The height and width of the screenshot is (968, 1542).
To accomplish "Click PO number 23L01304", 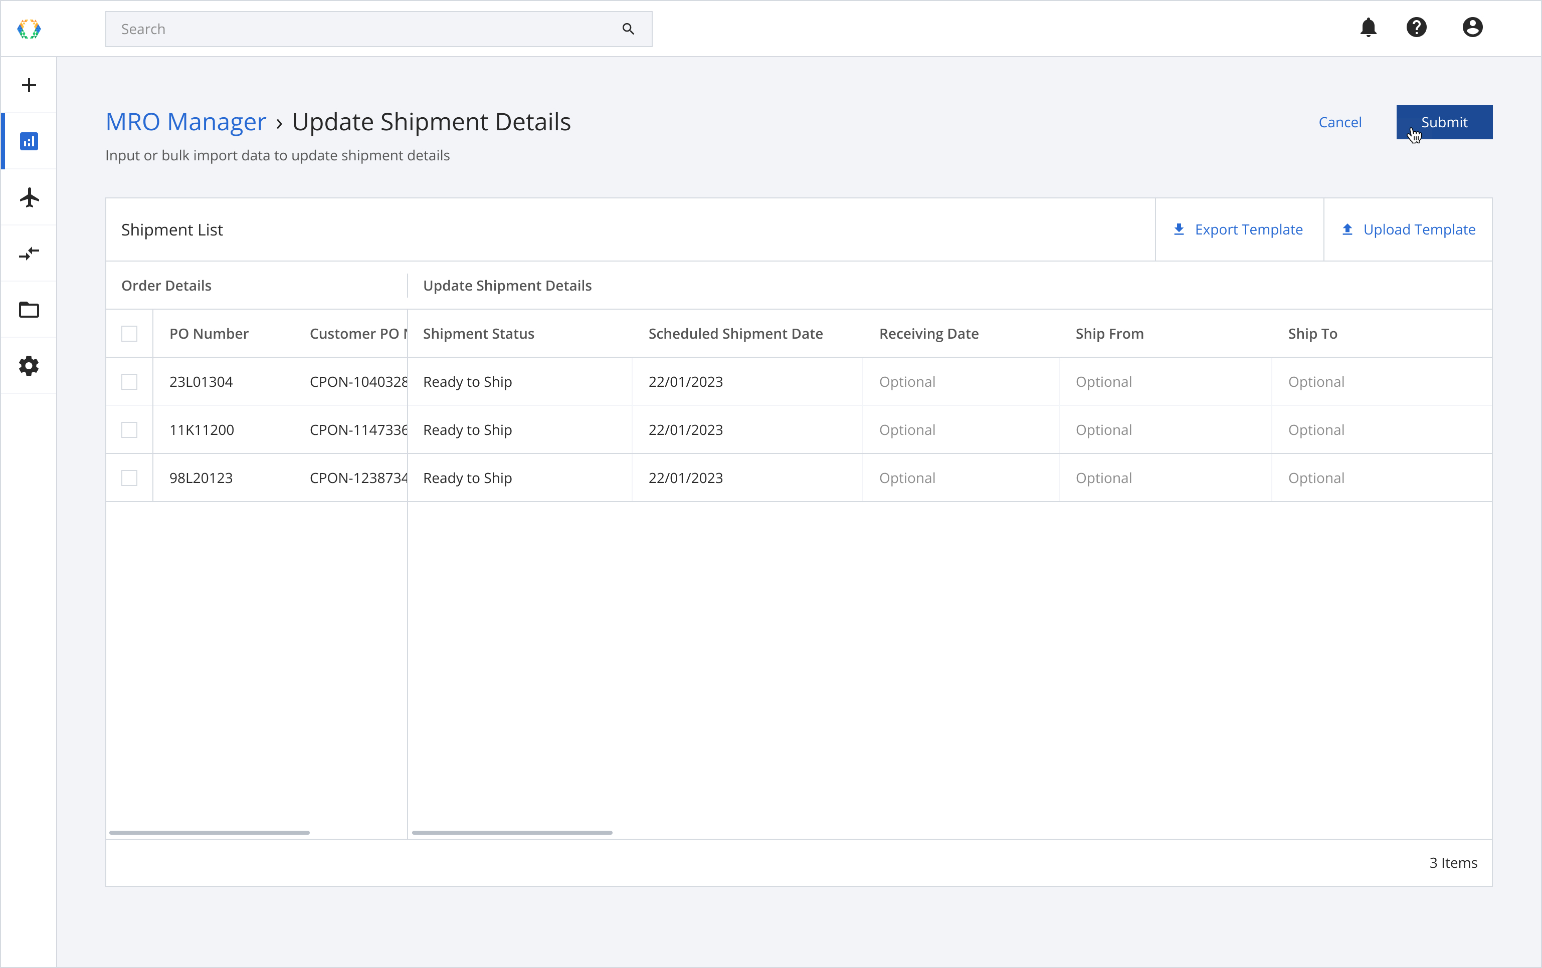I will tap(201, 382).
